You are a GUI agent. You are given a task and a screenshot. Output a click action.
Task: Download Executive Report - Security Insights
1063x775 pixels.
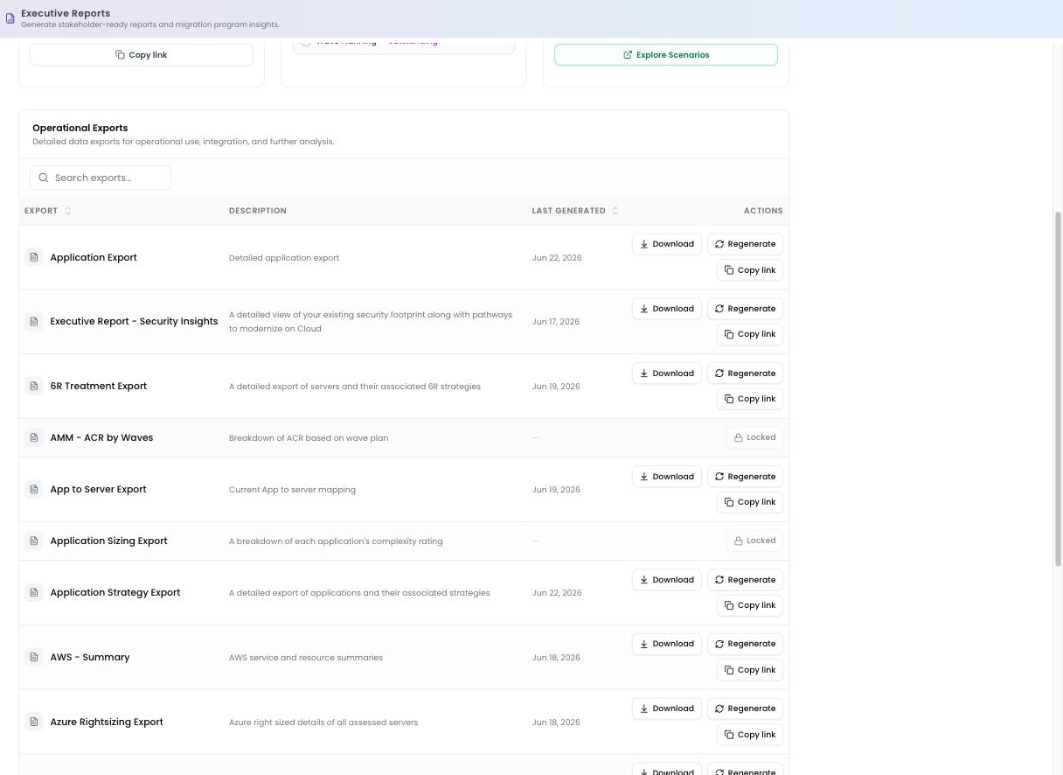pos(667,309)
